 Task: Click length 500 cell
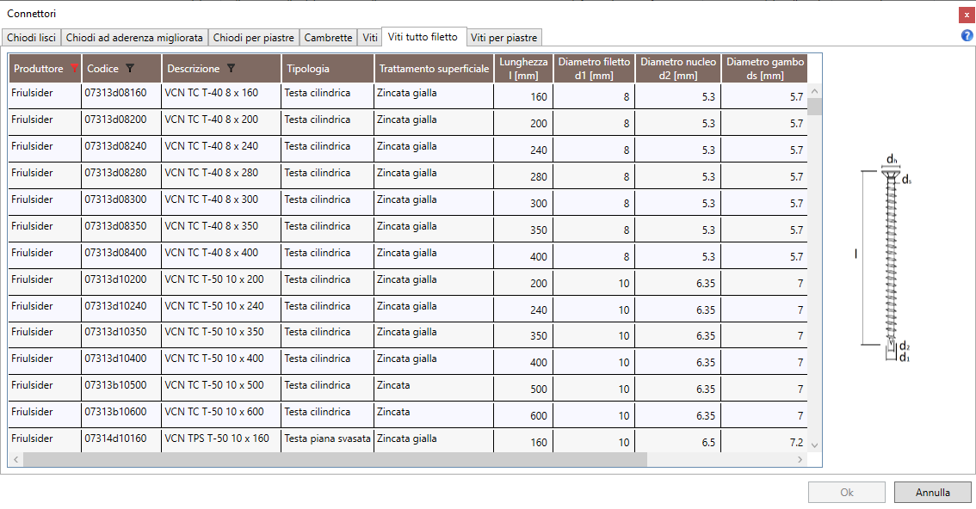coord(523,389)
